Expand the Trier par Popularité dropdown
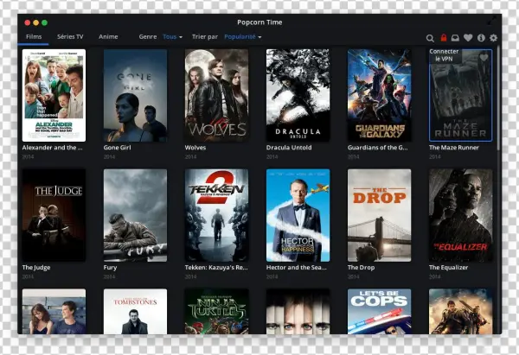Screen dimensions: 519x355 click(x=242, y=36)
